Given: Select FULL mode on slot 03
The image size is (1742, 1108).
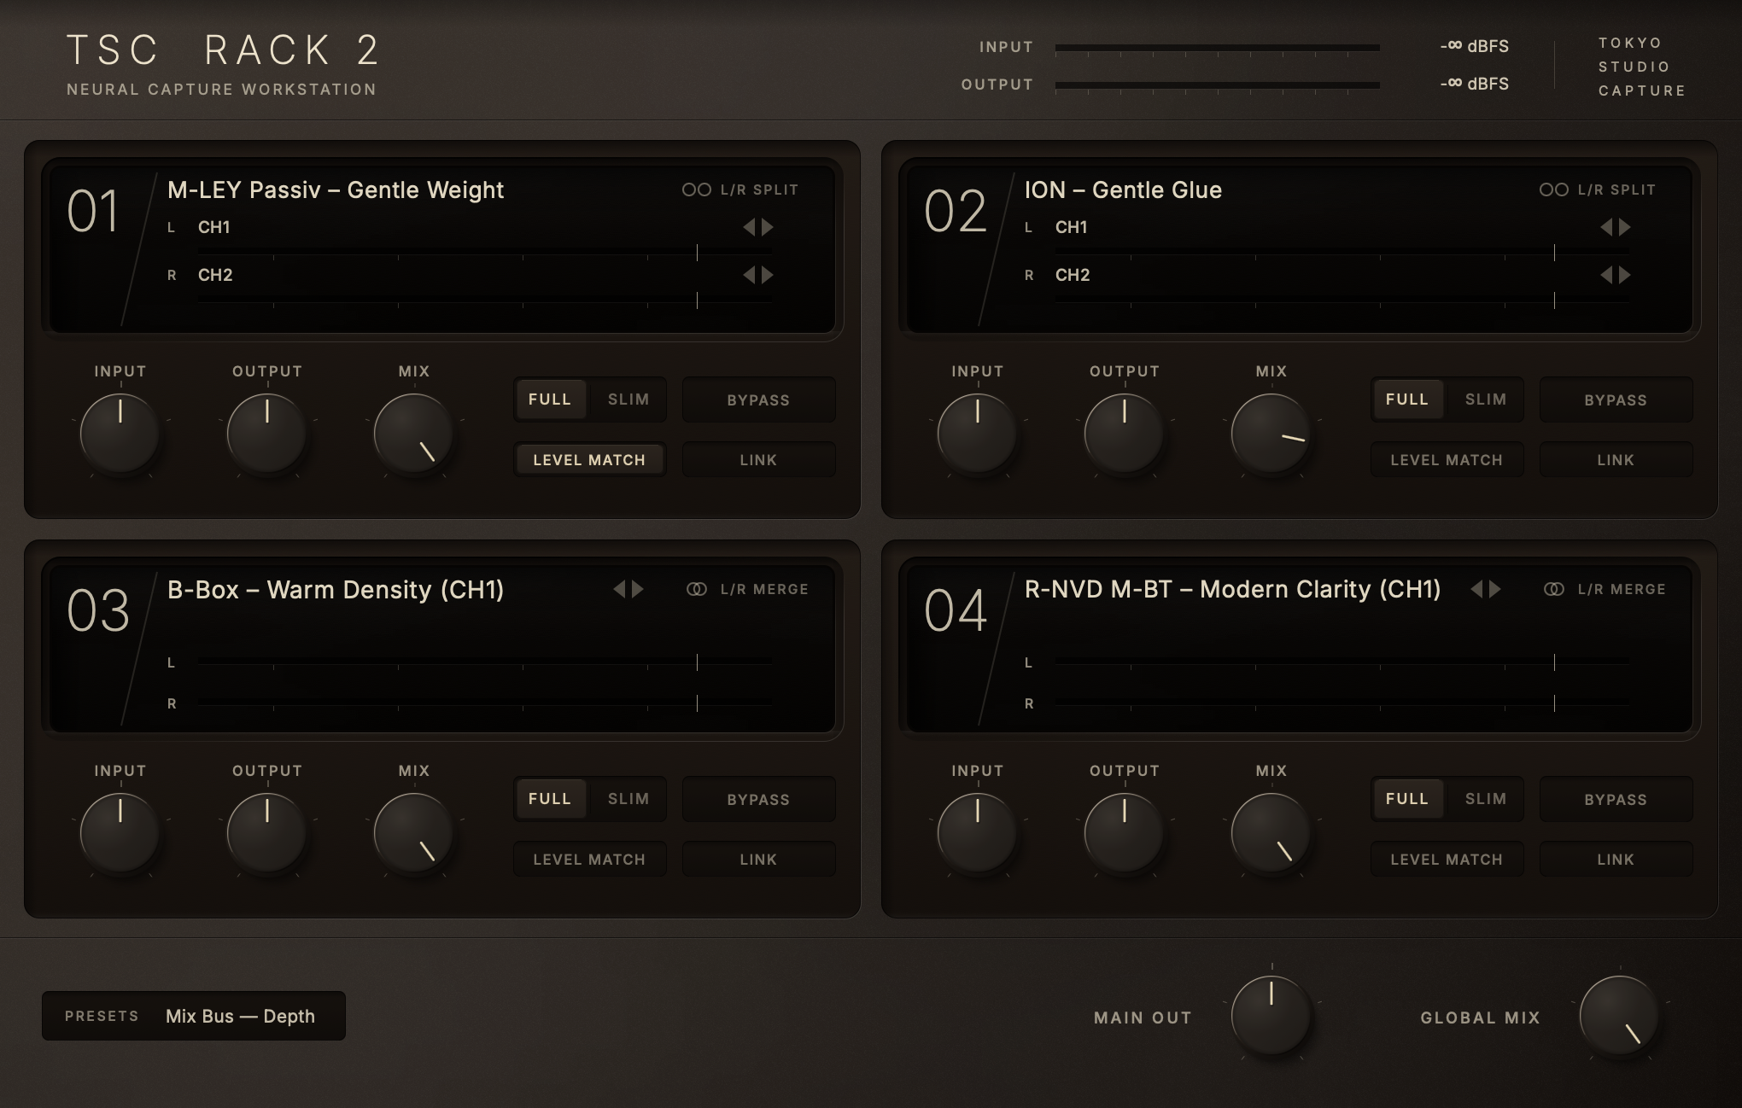Looking at the screenshot, I should (x=550, y=798).
